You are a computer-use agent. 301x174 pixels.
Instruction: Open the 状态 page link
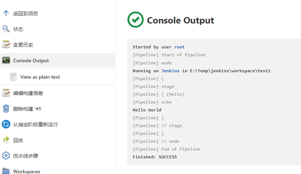(18, 29)
